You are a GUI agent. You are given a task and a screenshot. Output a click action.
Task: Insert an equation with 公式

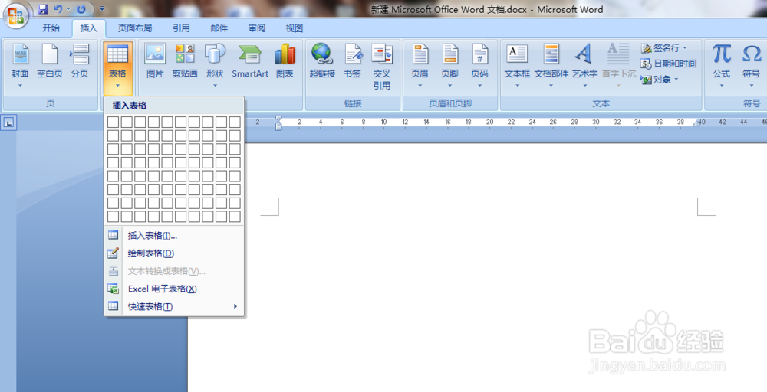point(722,66)
